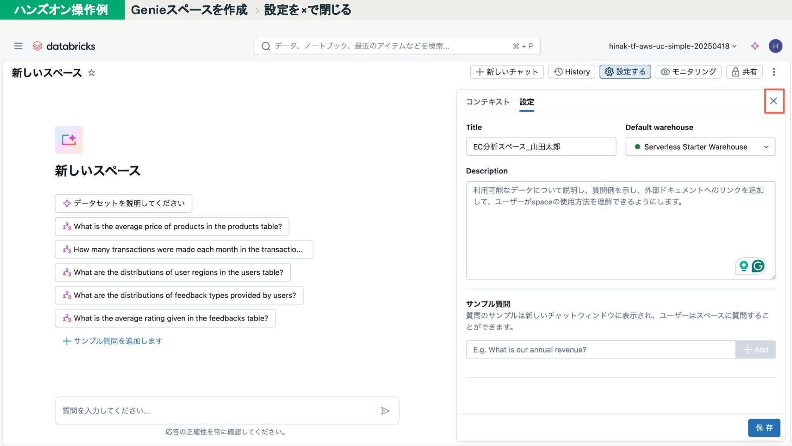This screenshot has width=792, height=446.
Task: Save settings with 保存 button
Action: click(x=764, y=428)
